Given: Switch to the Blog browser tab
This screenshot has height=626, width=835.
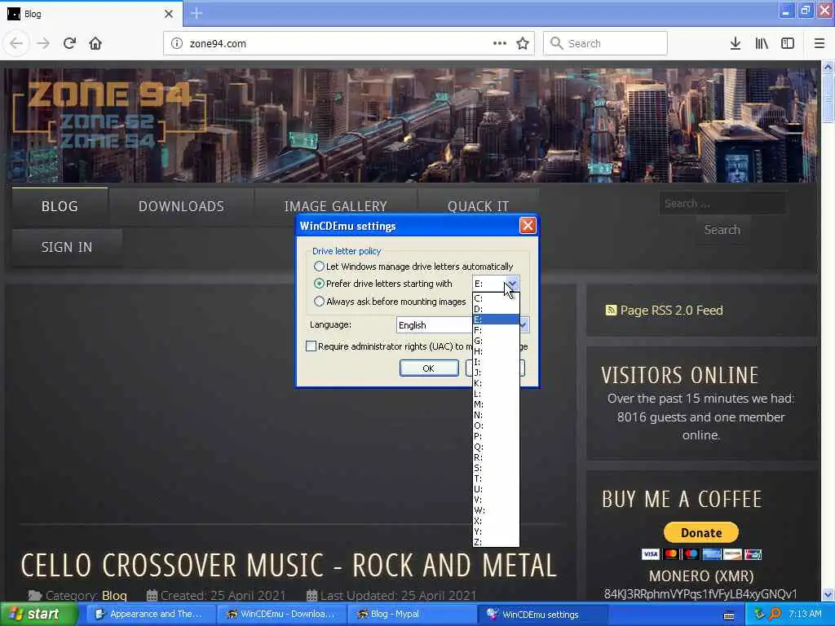Looking at the screenshot, I should 91,14.
